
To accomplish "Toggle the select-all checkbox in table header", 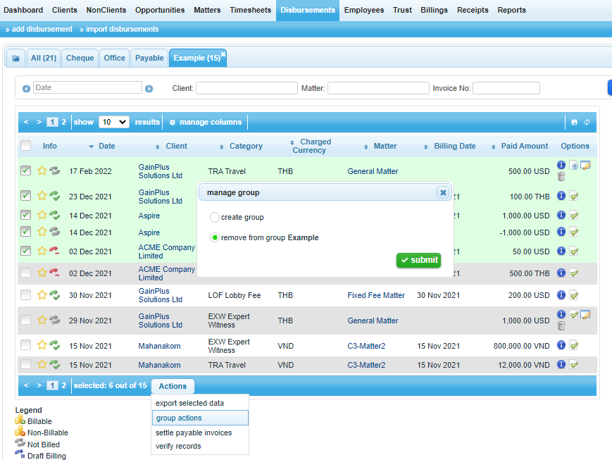I will pos(26,146).
